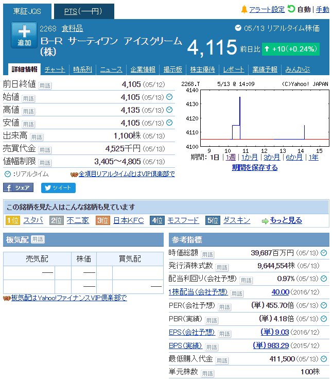
Task: Set the chart period to 1年
Action: tap(313, 158)
